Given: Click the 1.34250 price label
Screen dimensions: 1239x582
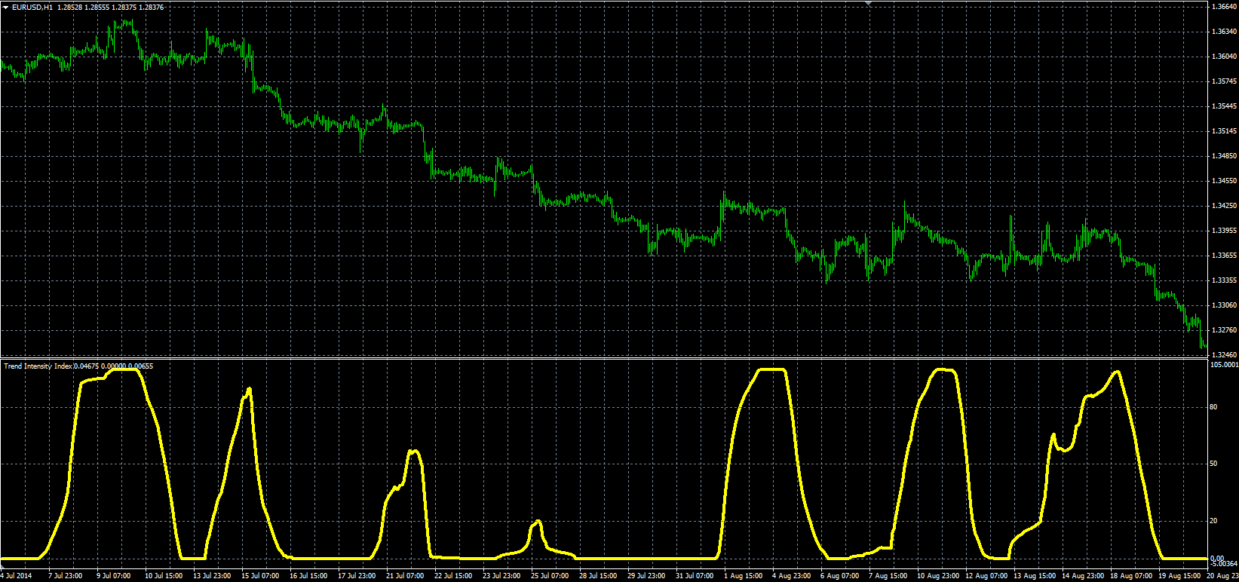Looking at the screenshot, I should 1223,206.
